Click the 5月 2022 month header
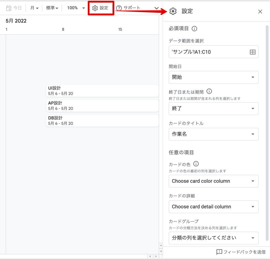Viewport: 270px width, 259px height. point(16,21)
